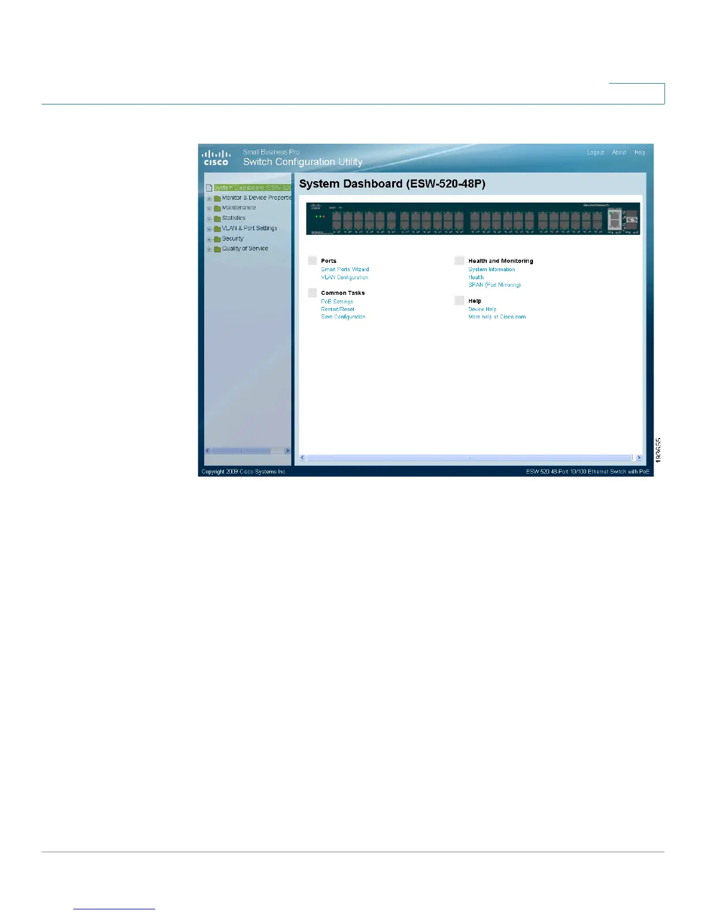
Task: Click the Statistics folder icon
Action: coord(217,219)
